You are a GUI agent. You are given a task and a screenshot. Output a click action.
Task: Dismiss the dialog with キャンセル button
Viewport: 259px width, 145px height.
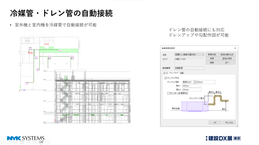click(230, 122)
